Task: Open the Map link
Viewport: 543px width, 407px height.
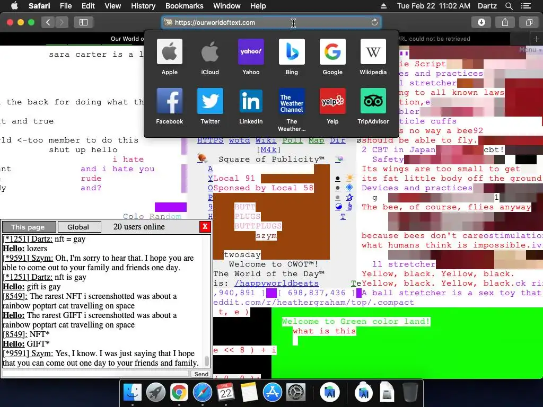Action: coord(316,140)
